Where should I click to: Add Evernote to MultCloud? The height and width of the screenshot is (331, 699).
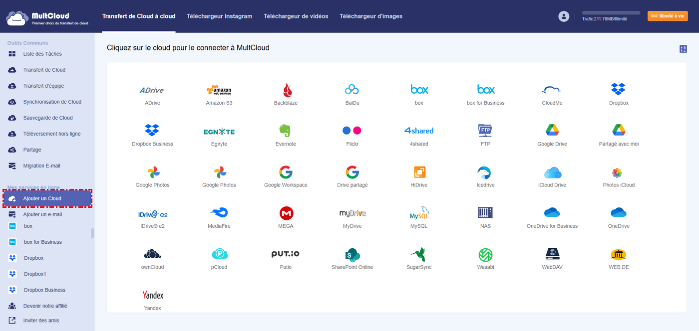point(286,131)
